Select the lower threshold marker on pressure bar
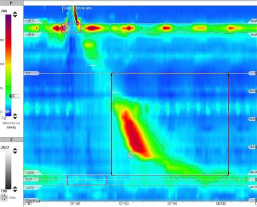The width and height of the screenshot is (257, 207). 5,112
